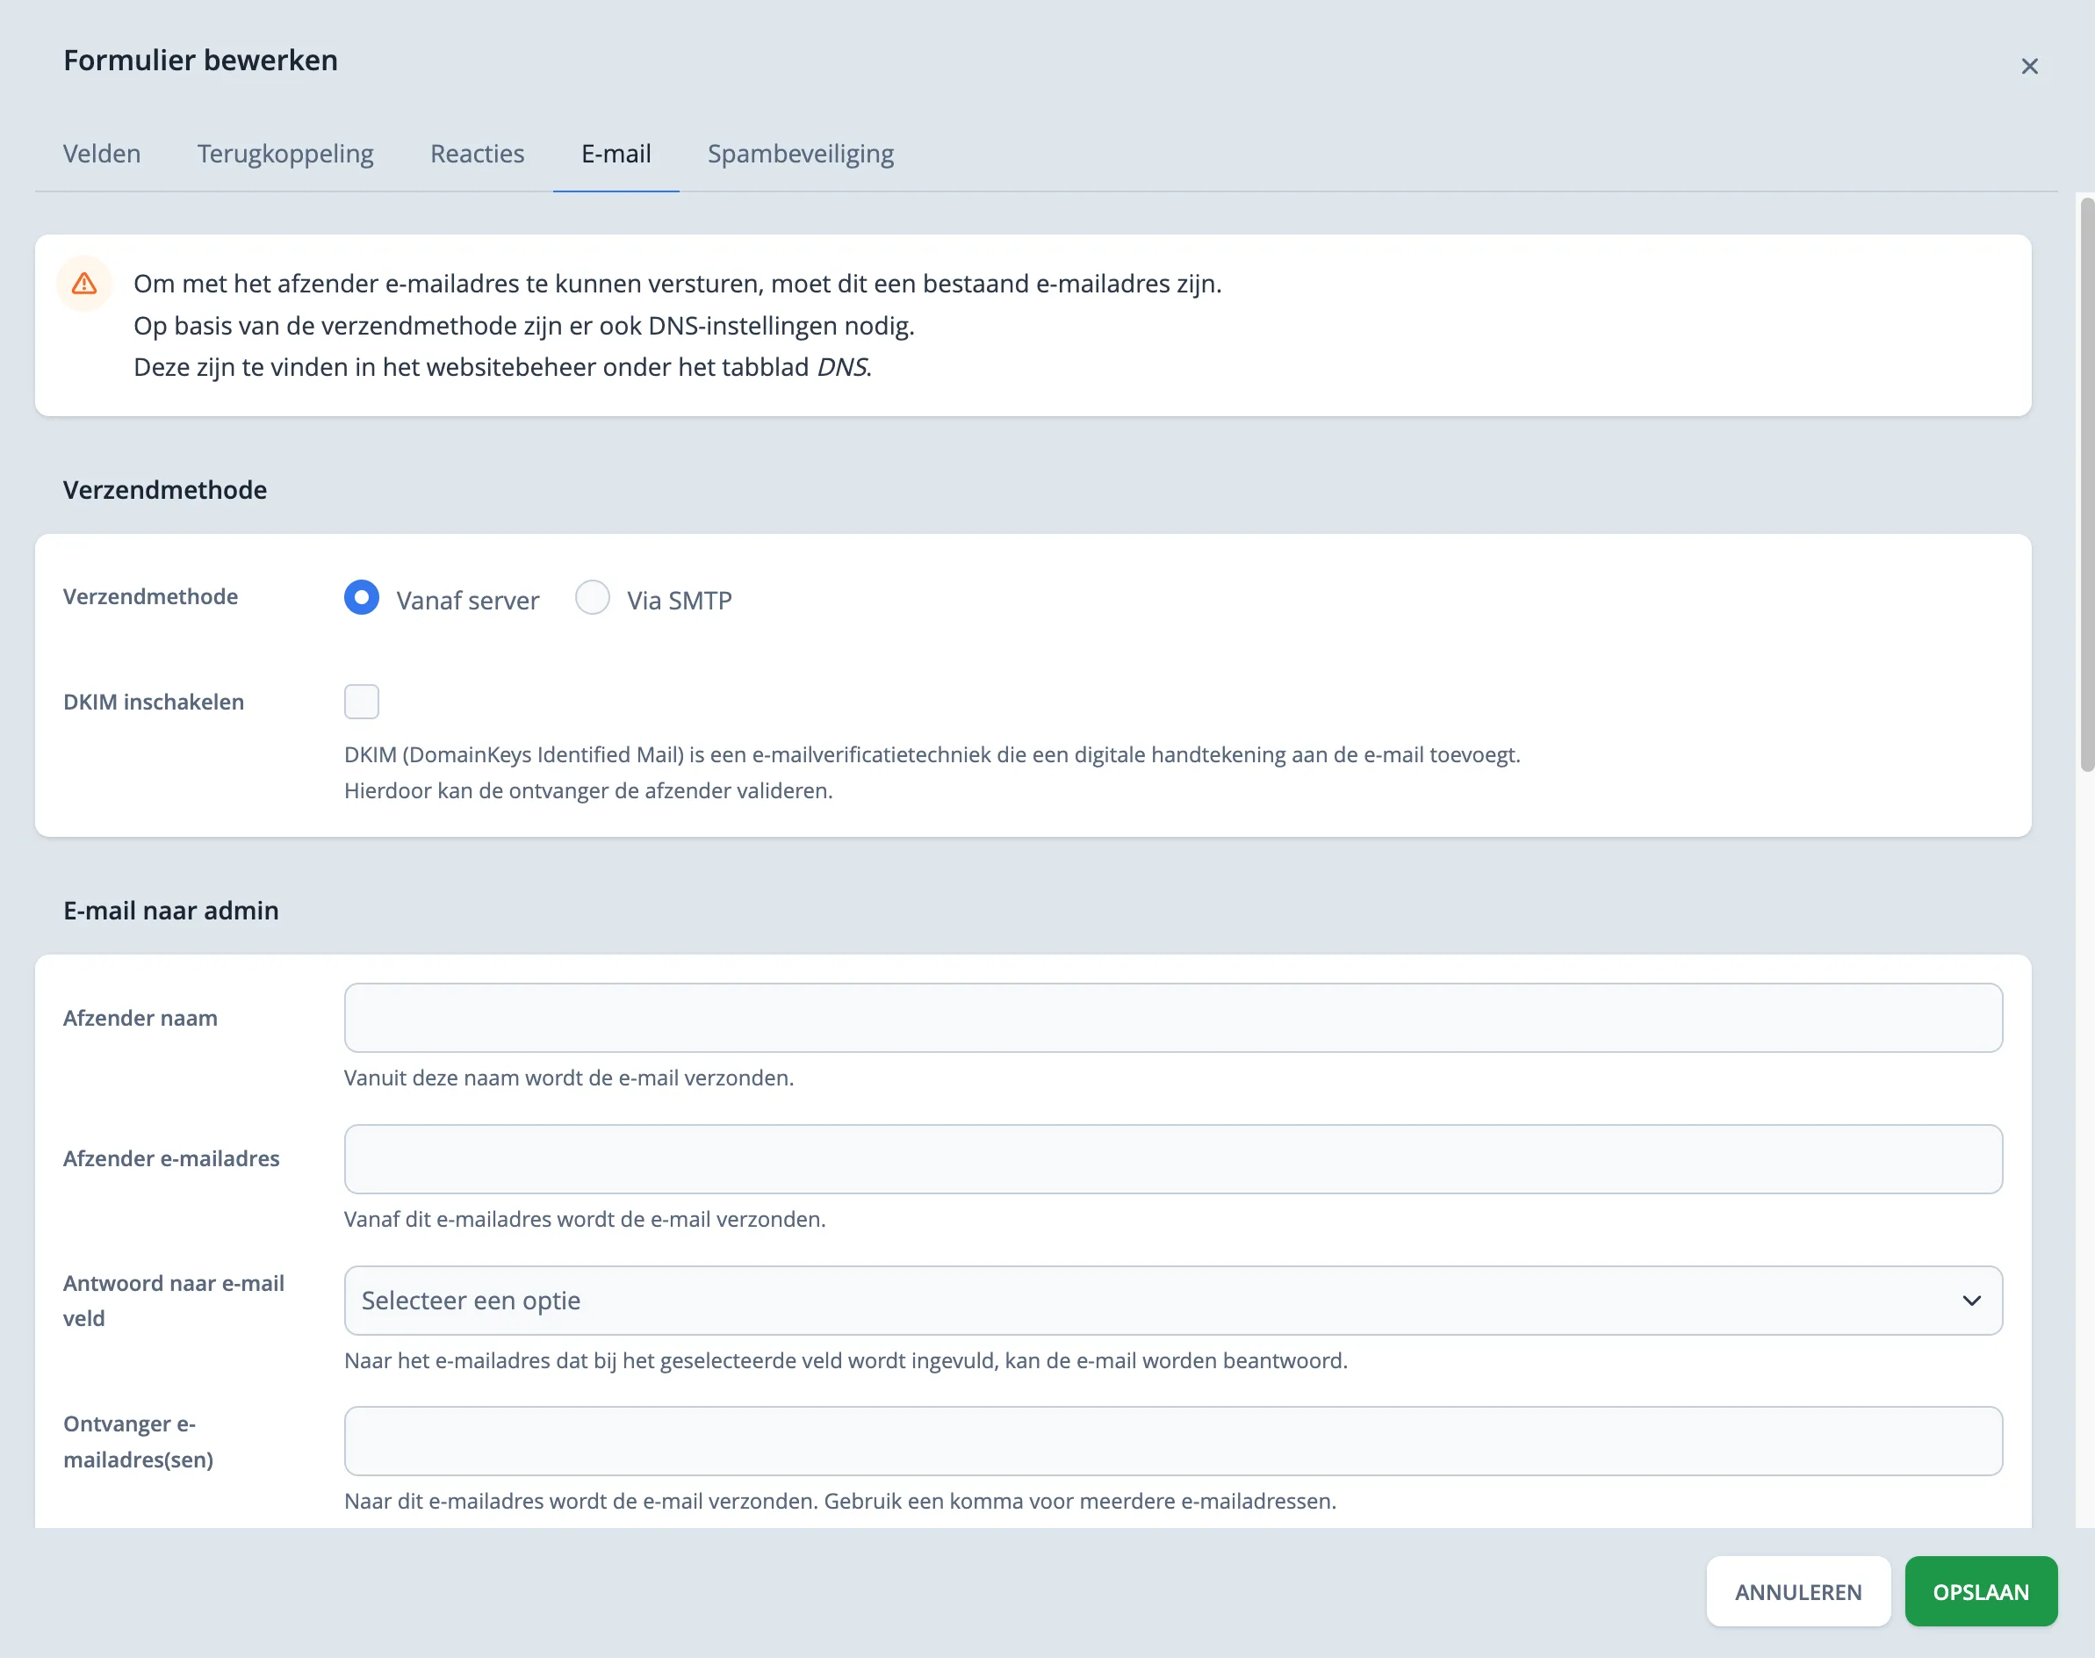This screenshot has width=2095, height=1658.
Task: Switch to the Reacties tab
Action: tap(477, 154)
